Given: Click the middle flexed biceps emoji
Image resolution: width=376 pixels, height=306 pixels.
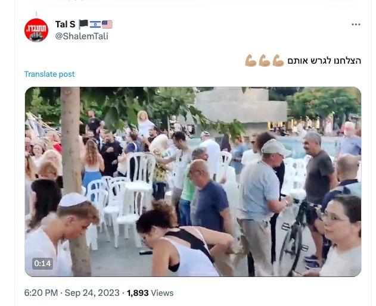Looking at the screenshot, I should [264, 60].
